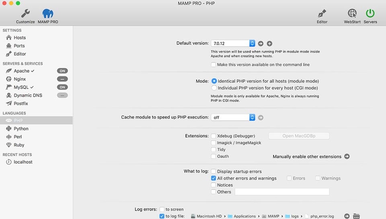The width and height of the screenshot is (386, 219).
Task: Check Display startup errors
Action: tap(213, 172)
